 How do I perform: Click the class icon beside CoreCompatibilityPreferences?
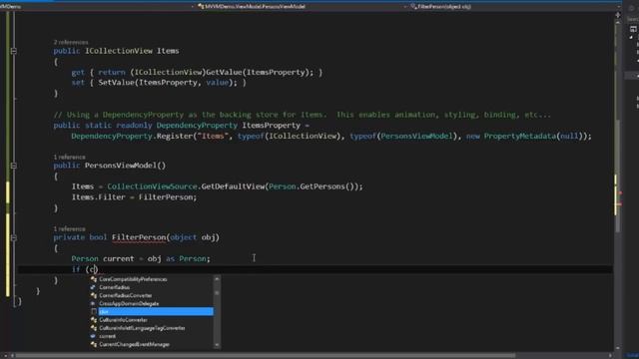(94, 279)
